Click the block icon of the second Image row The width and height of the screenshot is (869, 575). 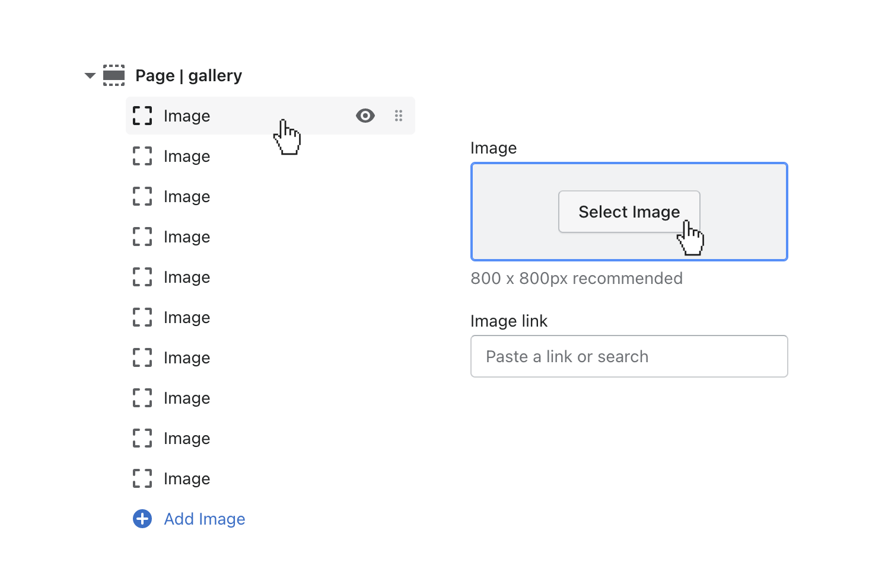click(x=142, y=156)
